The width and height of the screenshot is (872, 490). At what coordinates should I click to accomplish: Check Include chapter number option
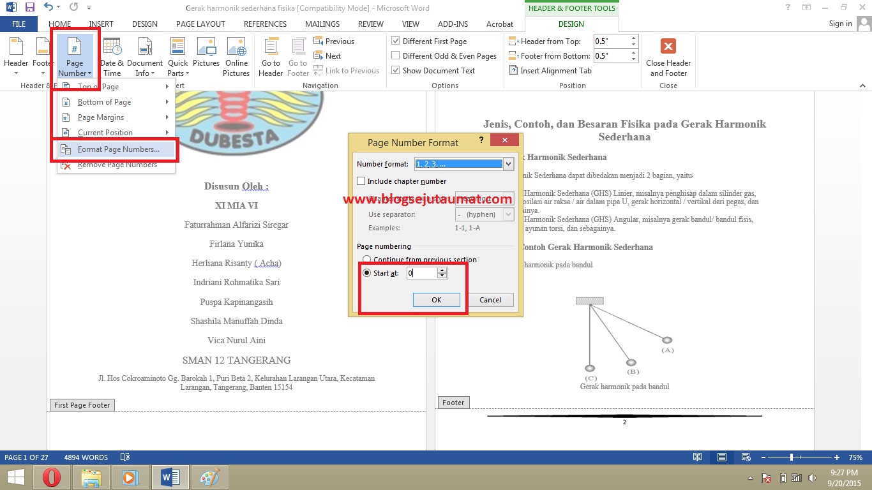(x=361, y=181)
